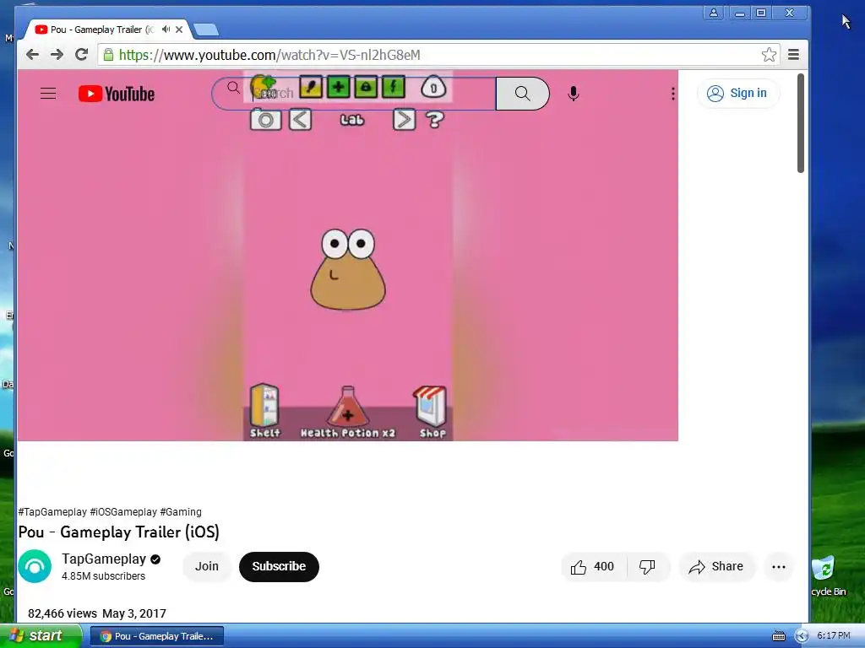Tap the green health plus status icon
The width and height of the screenshot is (865, 648).
[338, 87]
